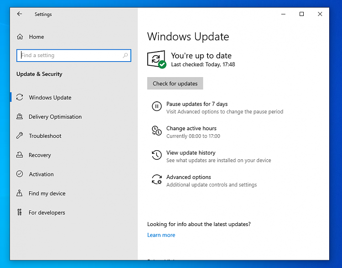This screenshot has width=342, height=268.
Task: Click the Windows Update sync icon in sidebar
Action: (x=20, y=97)
